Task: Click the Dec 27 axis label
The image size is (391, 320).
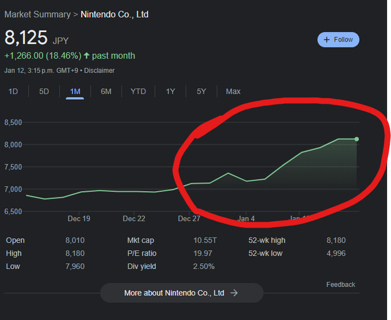Action: coord(189,219)
